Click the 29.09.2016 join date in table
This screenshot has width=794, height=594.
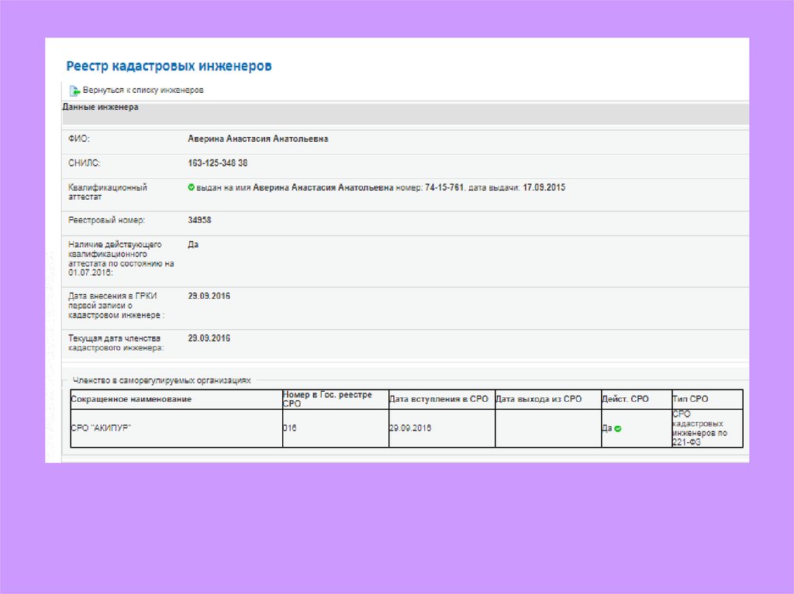(410, 428)
